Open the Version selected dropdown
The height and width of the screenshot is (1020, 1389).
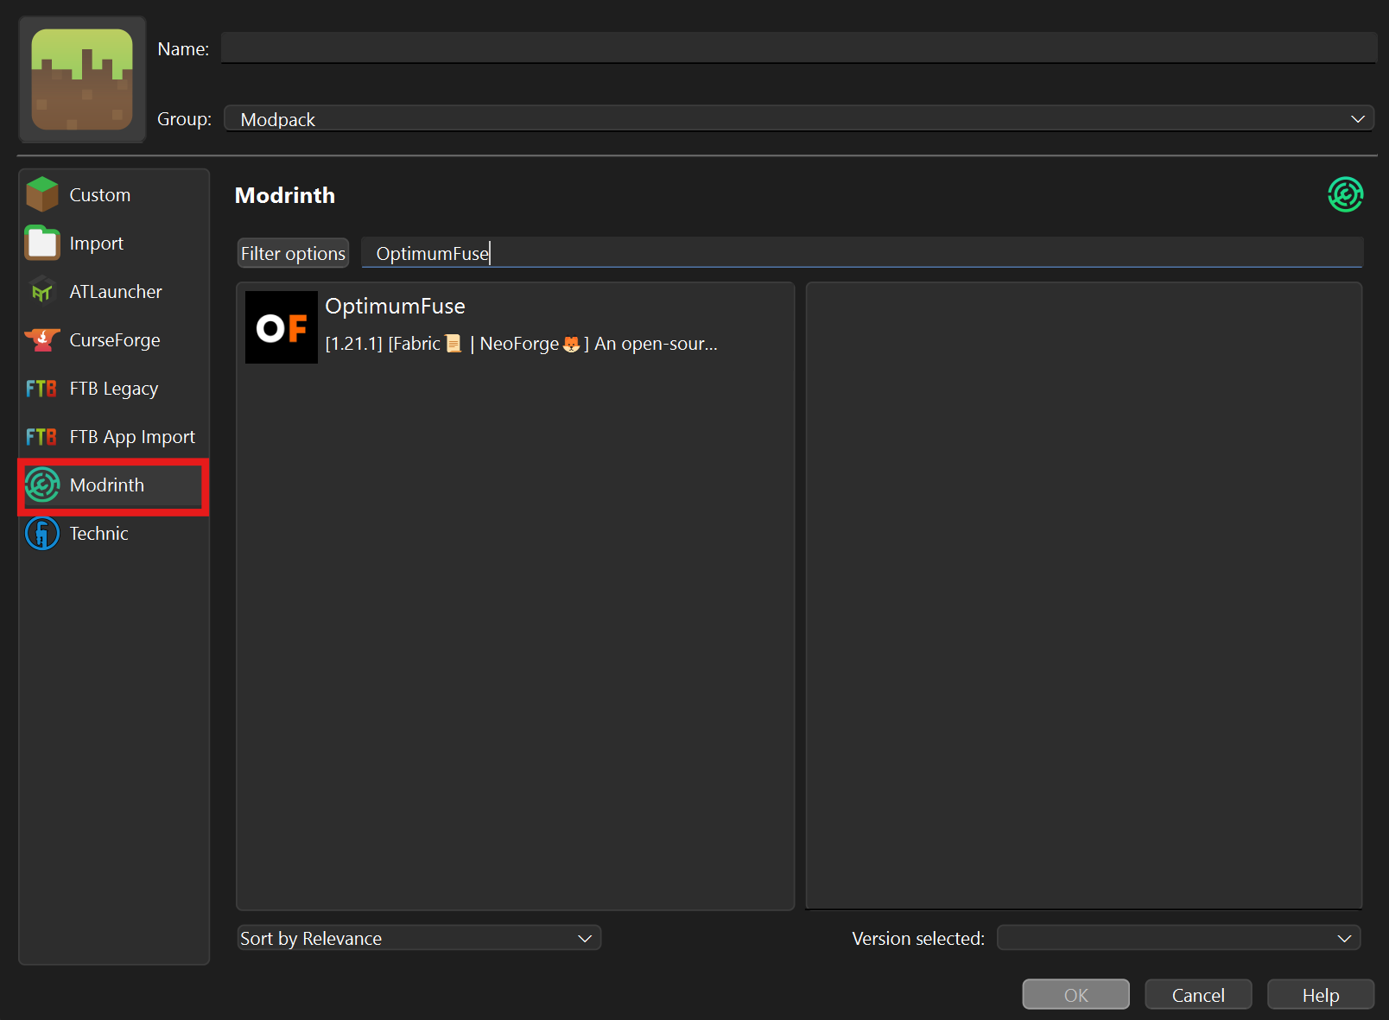[x=1178, y=938]
